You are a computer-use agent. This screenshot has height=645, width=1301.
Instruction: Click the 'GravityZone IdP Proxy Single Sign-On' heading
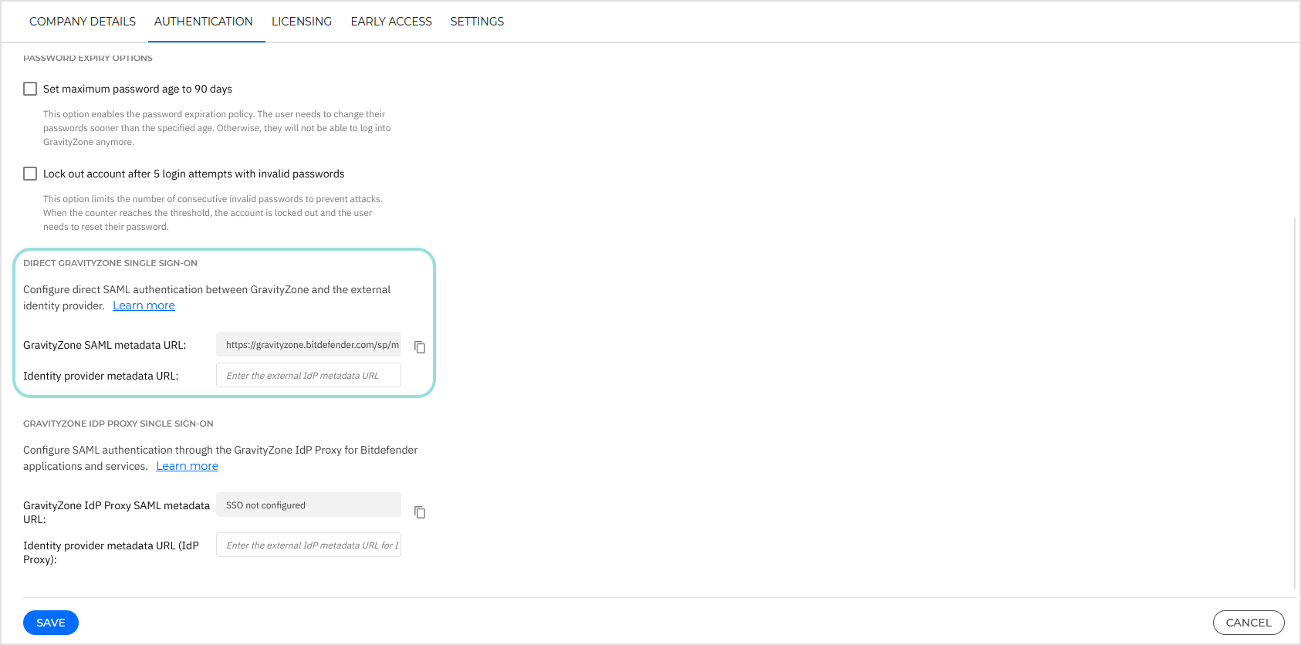click(118, 424)
